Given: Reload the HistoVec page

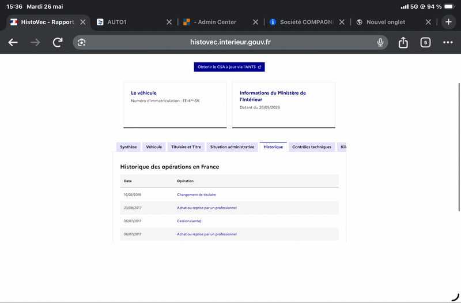Looking at the screenshot, I should coord(58,42).
